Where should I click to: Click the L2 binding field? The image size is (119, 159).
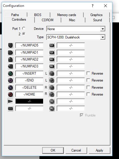(x=71, y=53)
